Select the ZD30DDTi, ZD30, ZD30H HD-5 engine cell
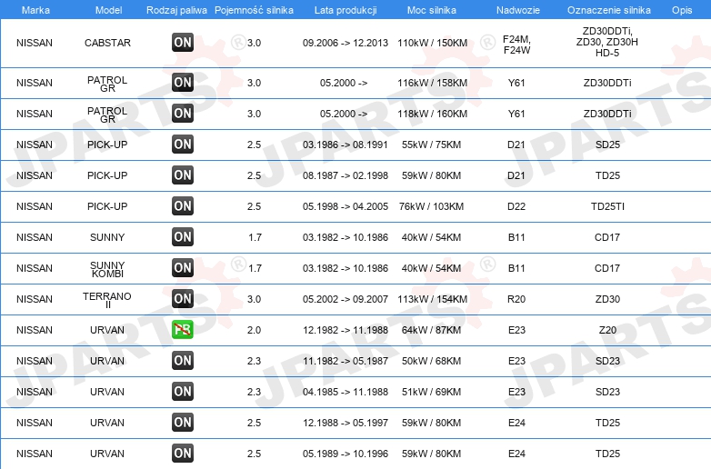 click(607, 42)
